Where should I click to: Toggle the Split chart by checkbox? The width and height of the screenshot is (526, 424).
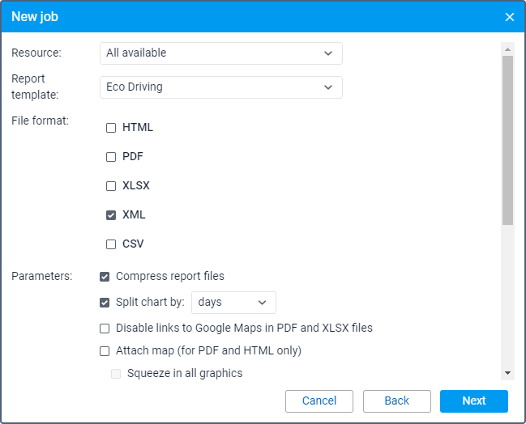pyautogui.click(x=105, y=303)
